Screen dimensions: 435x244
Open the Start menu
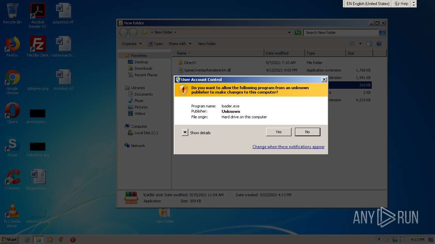click(x=10, y=239)
